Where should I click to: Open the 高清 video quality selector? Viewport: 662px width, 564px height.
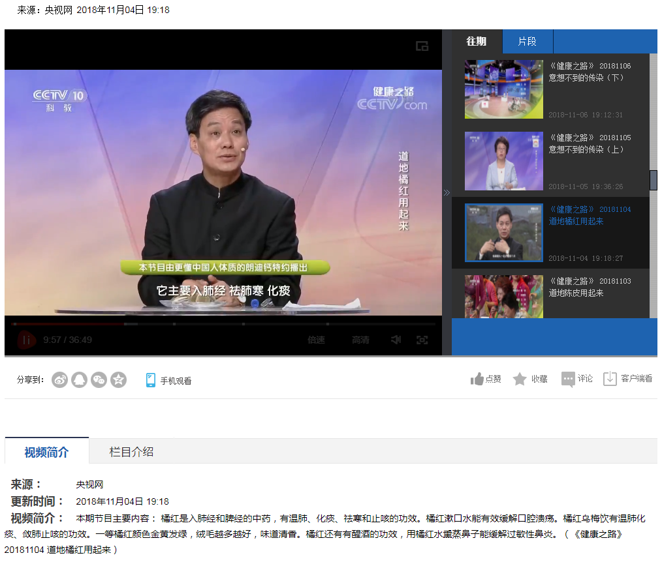[360, 340]
